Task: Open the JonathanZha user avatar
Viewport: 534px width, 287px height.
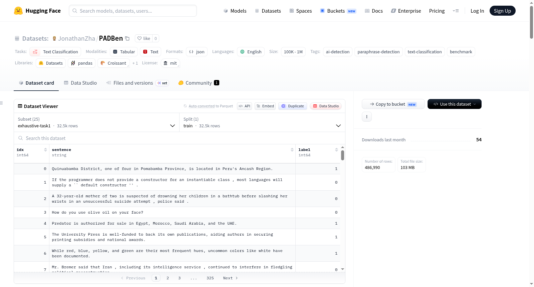Action: [x=54, y=38]
